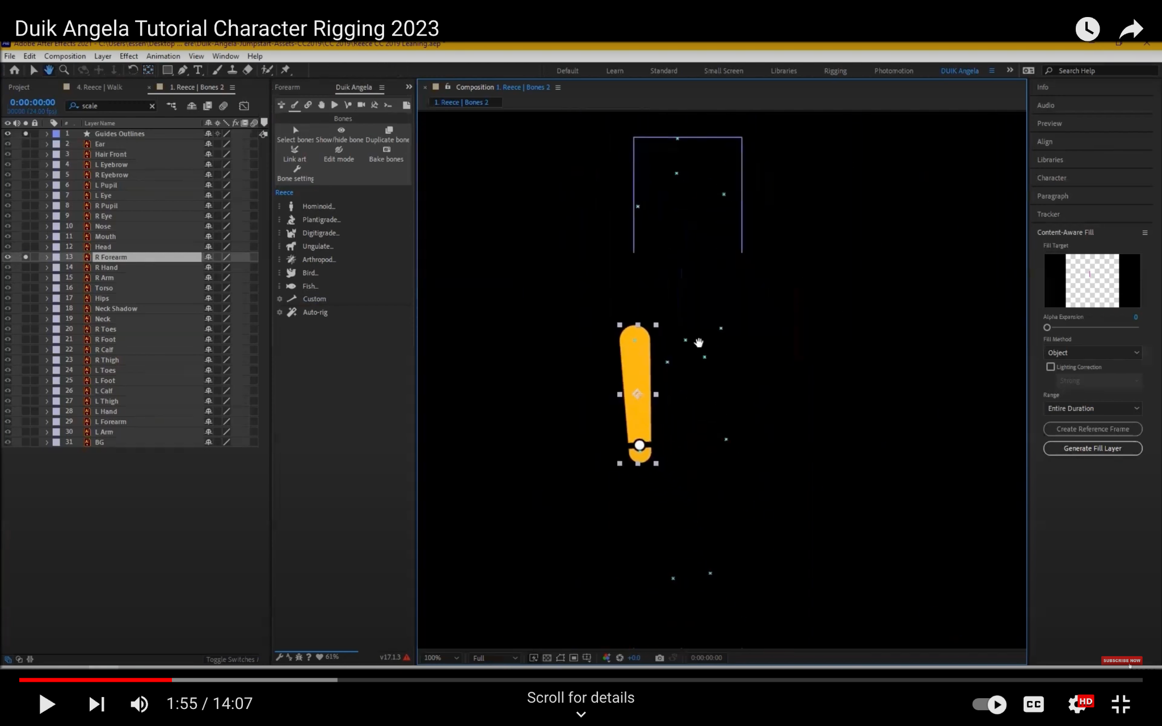Screen dimensions: 1162x726
Task: Click the Link art icon
Action: [x=294, y=150]
